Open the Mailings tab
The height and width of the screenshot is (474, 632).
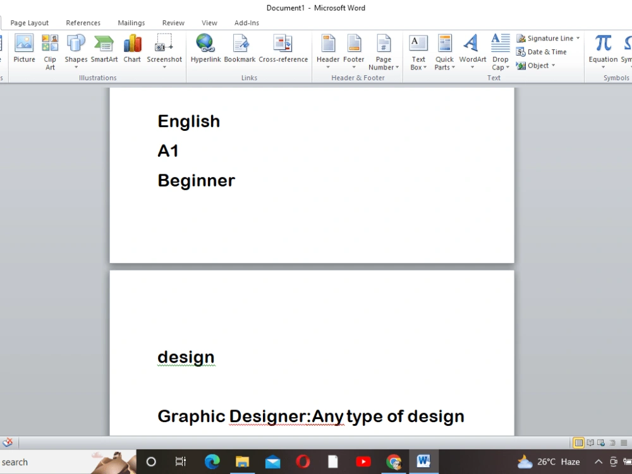pyautogui.click(x=131, y=23)
